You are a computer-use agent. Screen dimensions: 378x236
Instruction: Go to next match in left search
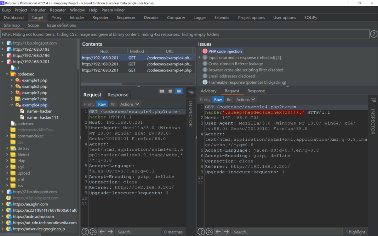point(110,232)
